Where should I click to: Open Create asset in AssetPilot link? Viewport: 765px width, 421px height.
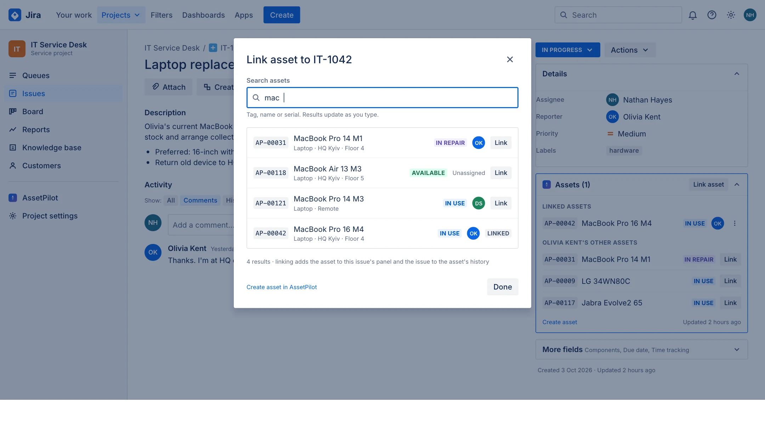282,287
